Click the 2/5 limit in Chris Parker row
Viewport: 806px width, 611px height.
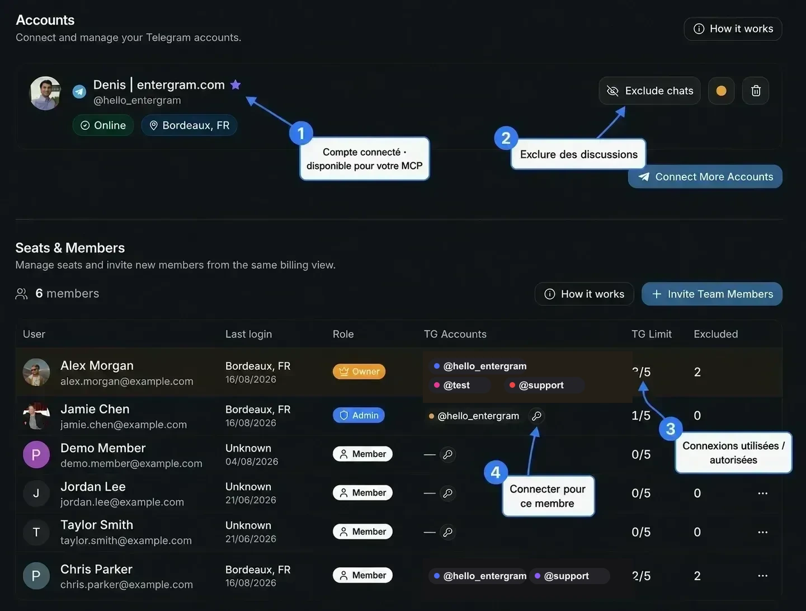coord(641,576)
